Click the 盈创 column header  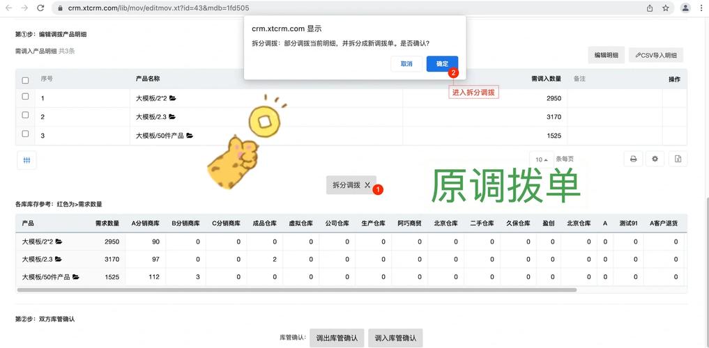tap(549, 223)
